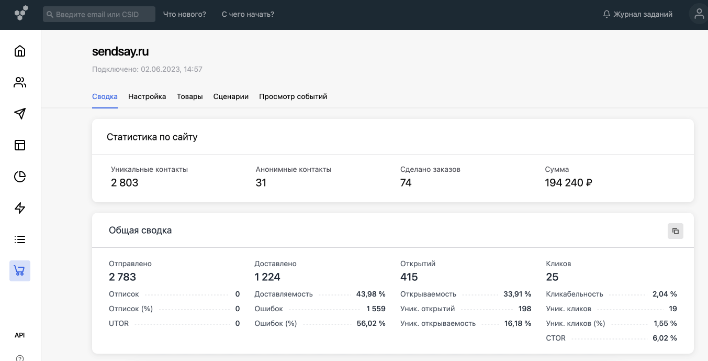708x361 pixels.
Task: Open the API section in sidebar
Action: (x=20, y=335)
